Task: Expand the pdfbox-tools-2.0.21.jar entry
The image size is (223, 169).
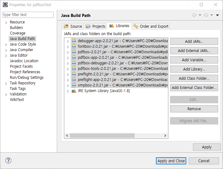Action: [x=68, y=69]
